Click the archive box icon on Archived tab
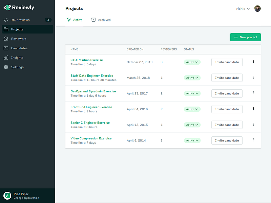271x203 pixels. [x=93, y=20]
